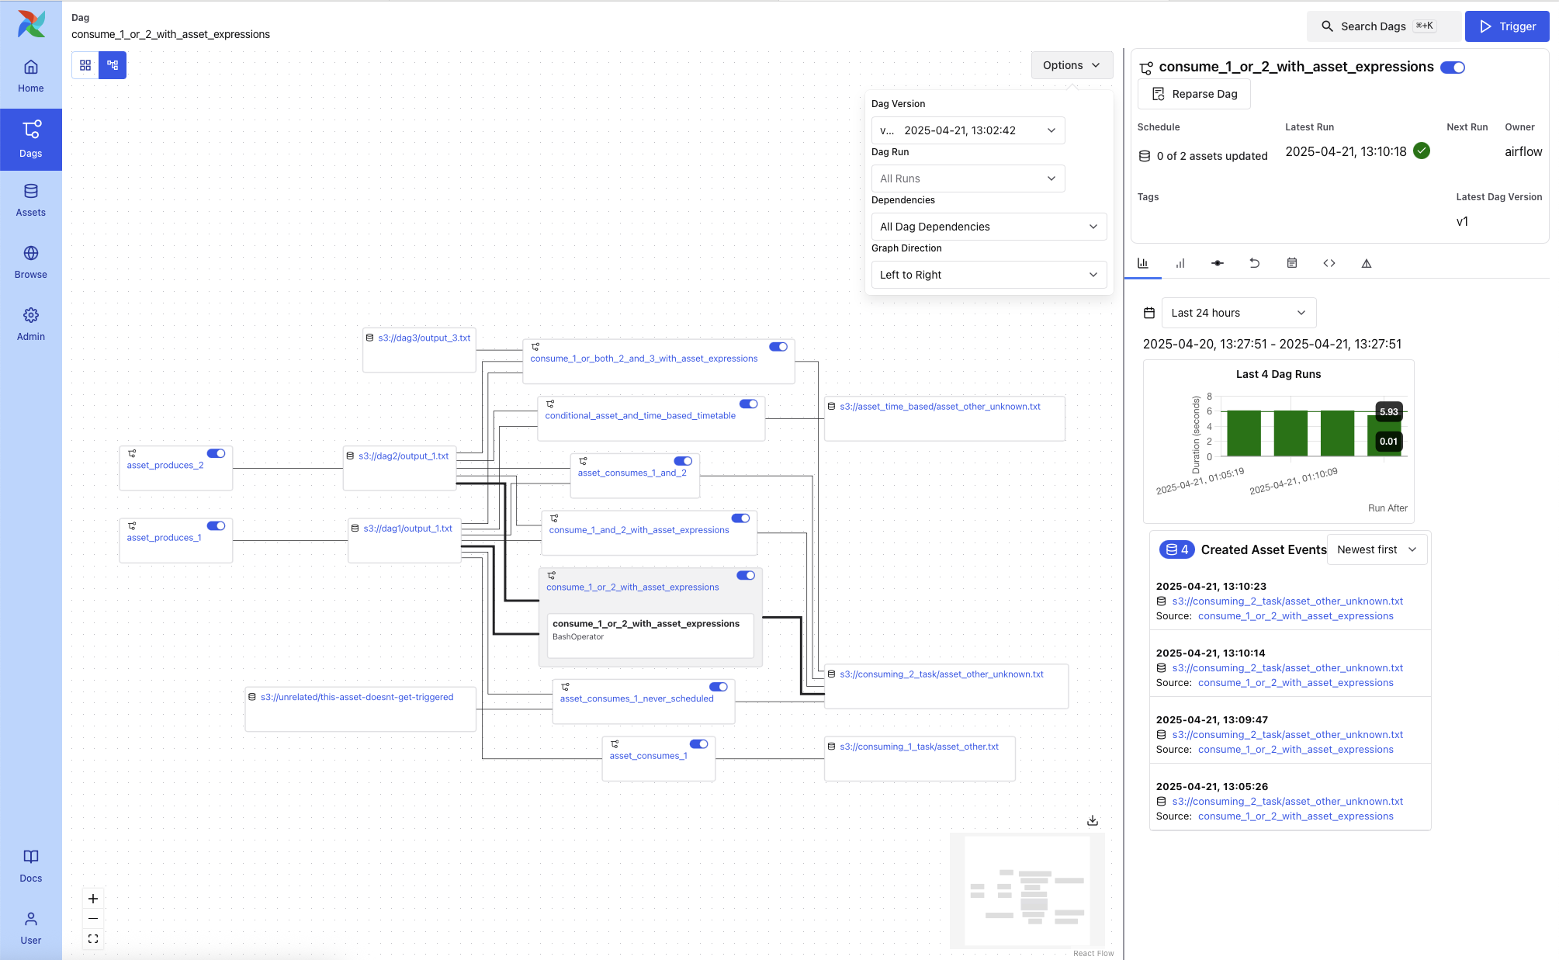Toggle pause state of consume_1_or_2_with_asset_expressions DAG
This screenshot has width=1559, height=960.
[x=1453, y=67]
